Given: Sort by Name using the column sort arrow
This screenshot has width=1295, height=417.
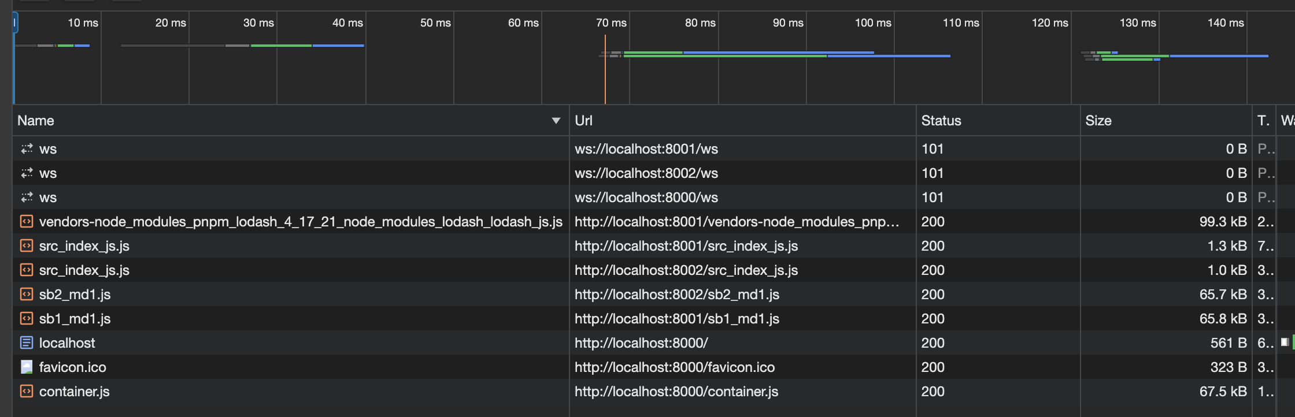Looking at the screenshot, I should click(556, 121).
